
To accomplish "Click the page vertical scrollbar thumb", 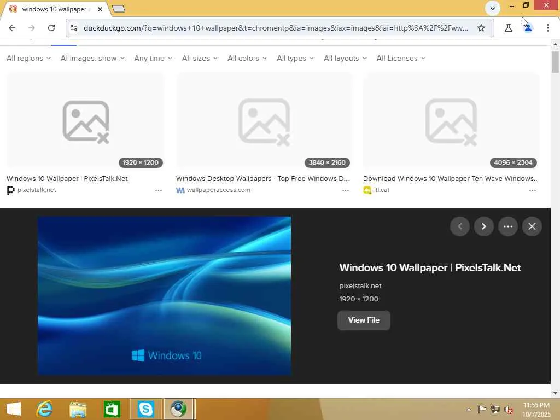I will (x=555, y=62).
